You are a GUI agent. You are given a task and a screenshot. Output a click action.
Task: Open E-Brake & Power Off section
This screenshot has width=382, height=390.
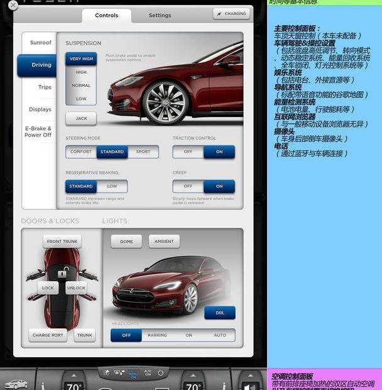coord(38,132)
